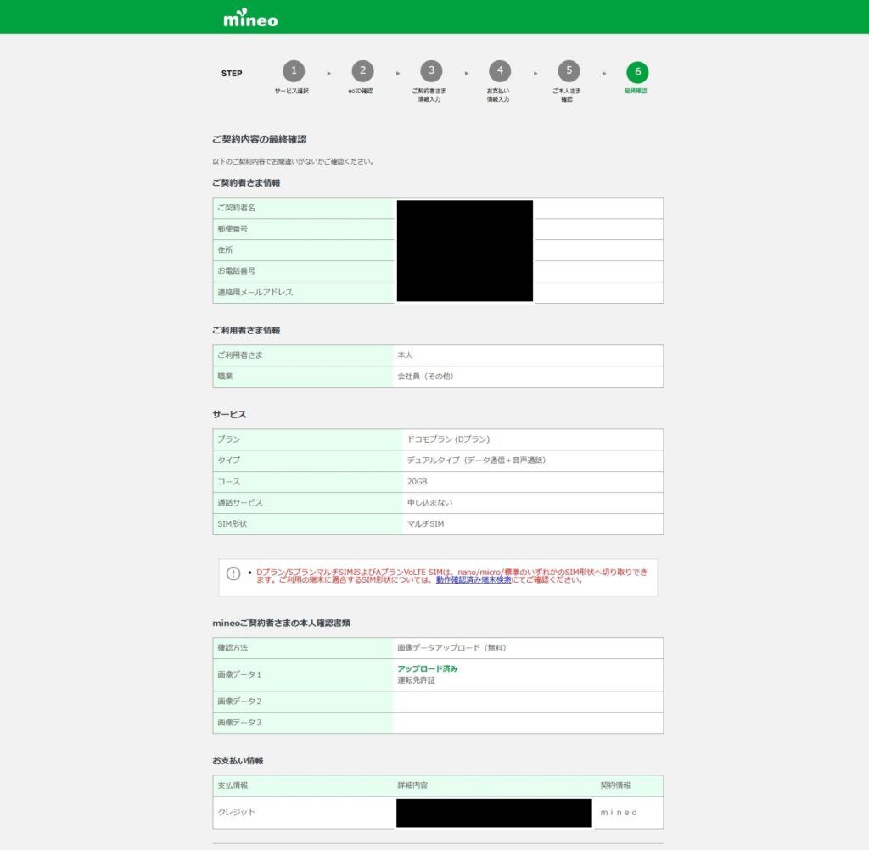The height and width of the screenshot is (850, 869).
Task: Click step 1 service selection circle
Action: click(294, 71)
